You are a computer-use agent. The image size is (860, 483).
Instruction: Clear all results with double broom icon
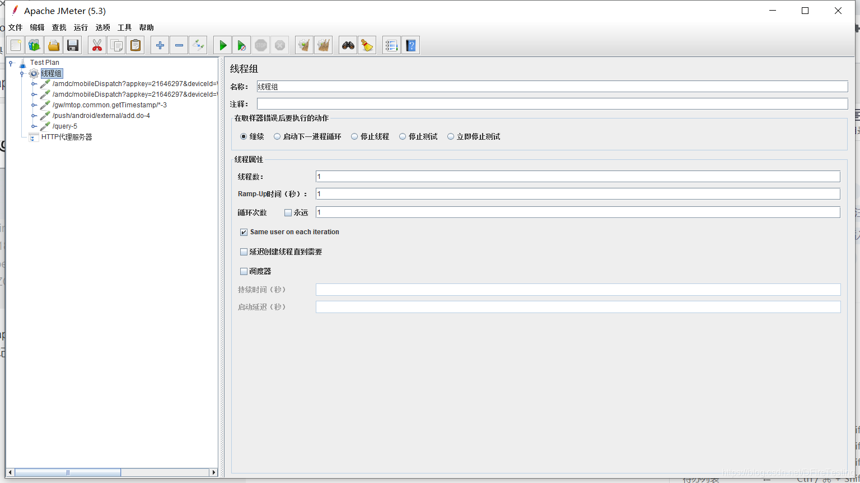(323, 45)
